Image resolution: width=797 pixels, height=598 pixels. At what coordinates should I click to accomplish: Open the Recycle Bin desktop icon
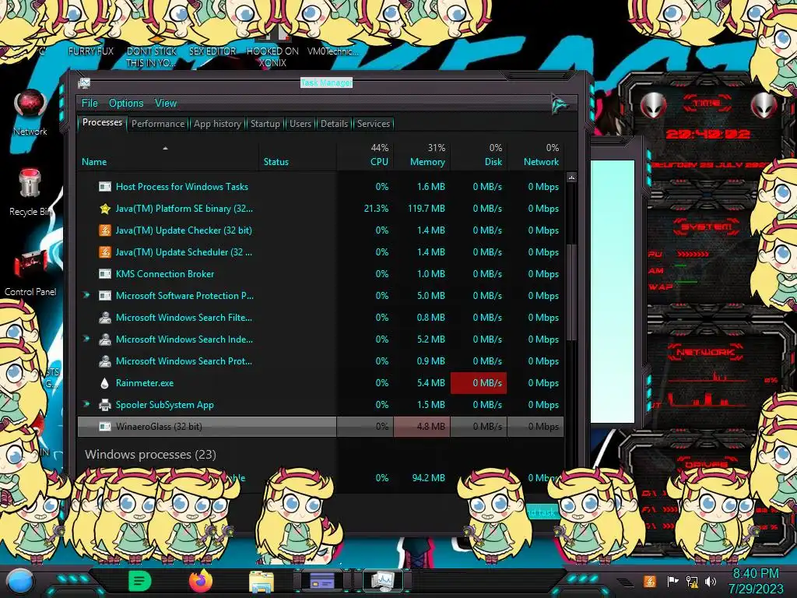pos(30,192)
